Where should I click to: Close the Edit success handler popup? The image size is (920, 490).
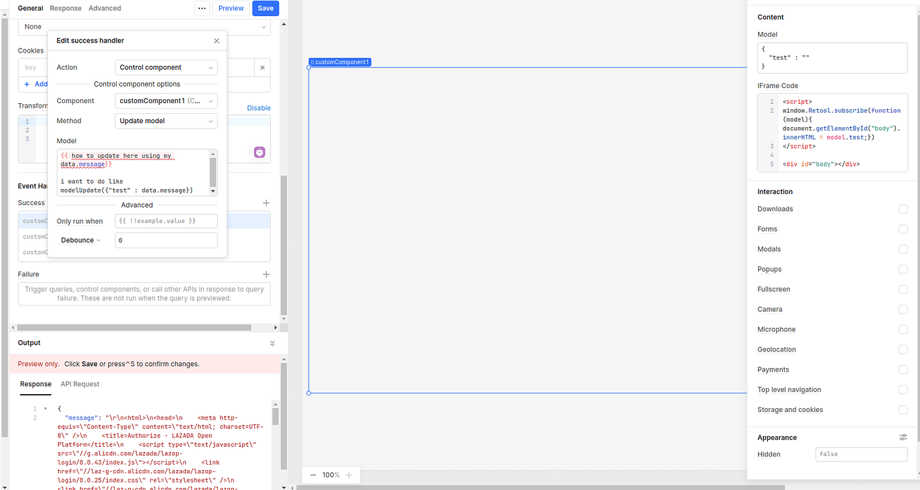pos(217,41)
